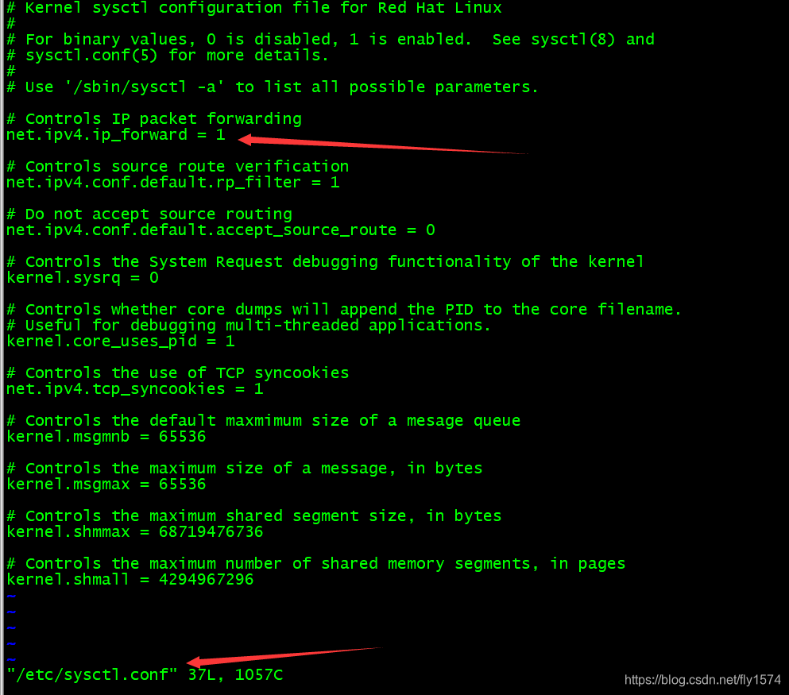Click the "Use '/sbin/sysctl -a'" comment line
The height and width of the screenshot is (695, 789).
[x=273, y=87]
